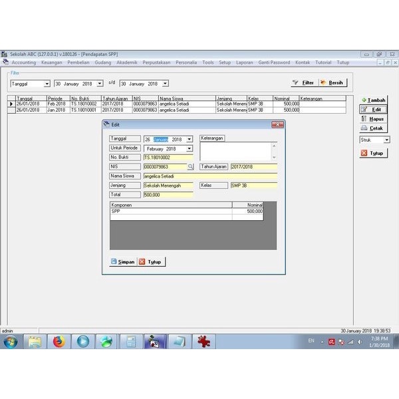Open the Perpustakaan menu
399x399 pixels.
click(156, 63)
